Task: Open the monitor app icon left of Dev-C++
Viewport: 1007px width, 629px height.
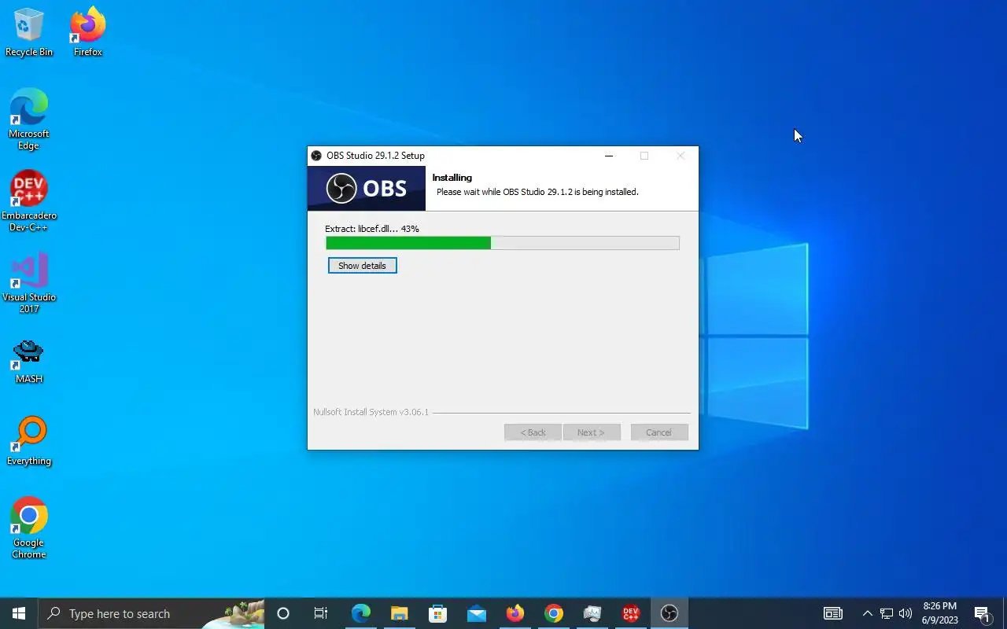Action: coord(592,613)
